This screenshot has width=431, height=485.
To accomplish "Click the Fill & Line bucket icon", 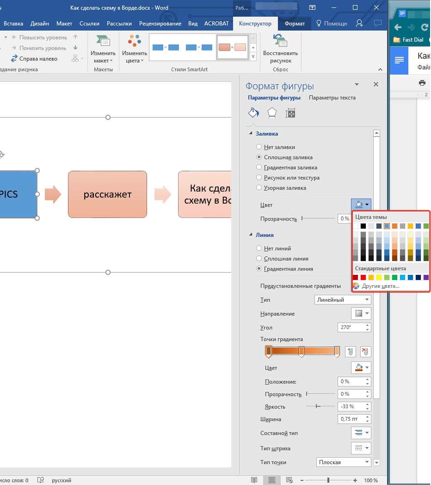I will tap(253, 112).
